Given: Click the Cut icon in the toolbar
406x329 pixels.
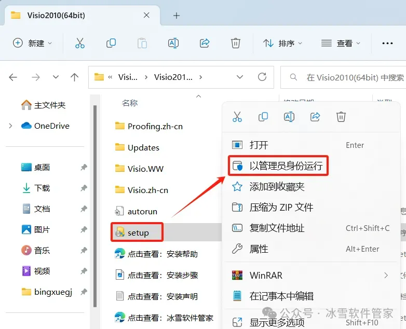Looking at the screenshot, I should (x=80, y=43).
